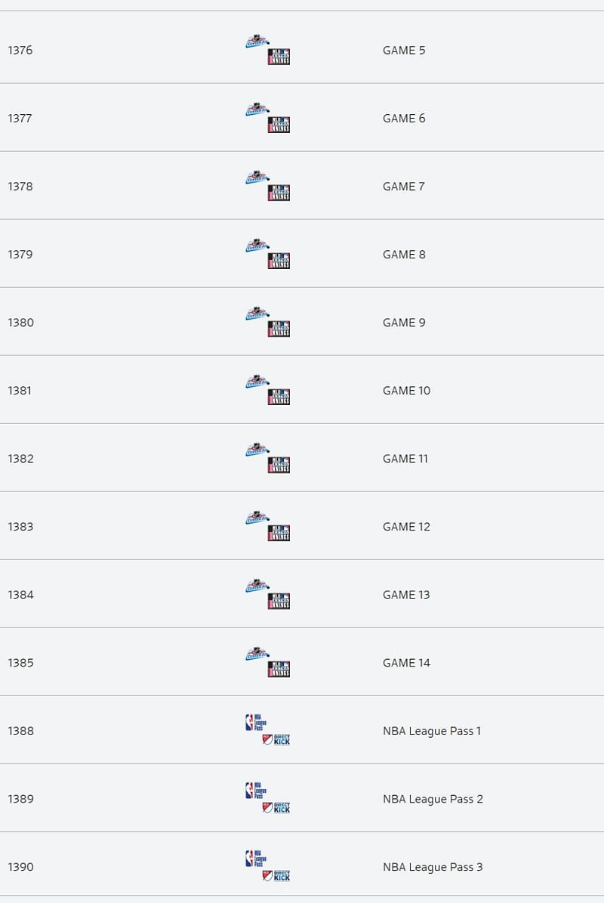
Task: Click the MLB Extra Innings logo for channel 1381
Action: (279, 397)
